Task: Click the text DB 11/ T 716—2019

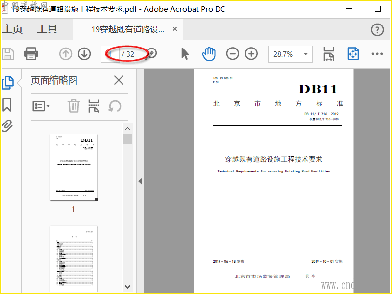Action: (321, 114)
